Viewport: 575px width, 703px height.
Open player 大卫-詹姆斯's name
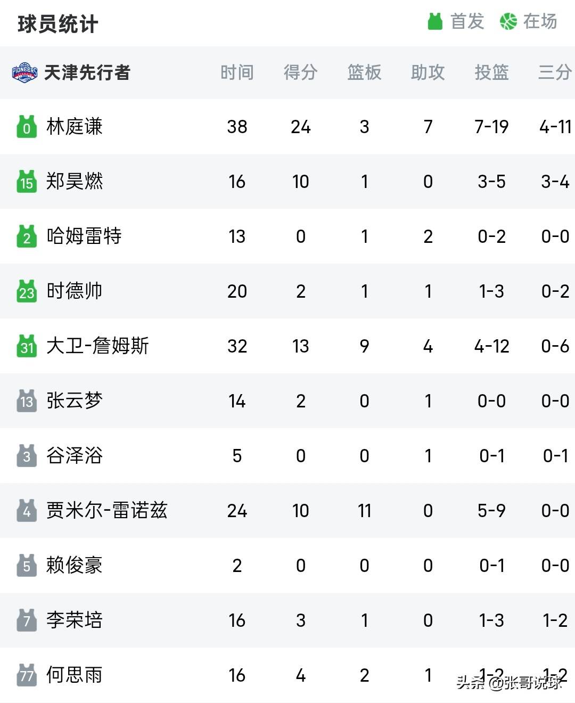[x=97, y=346]
